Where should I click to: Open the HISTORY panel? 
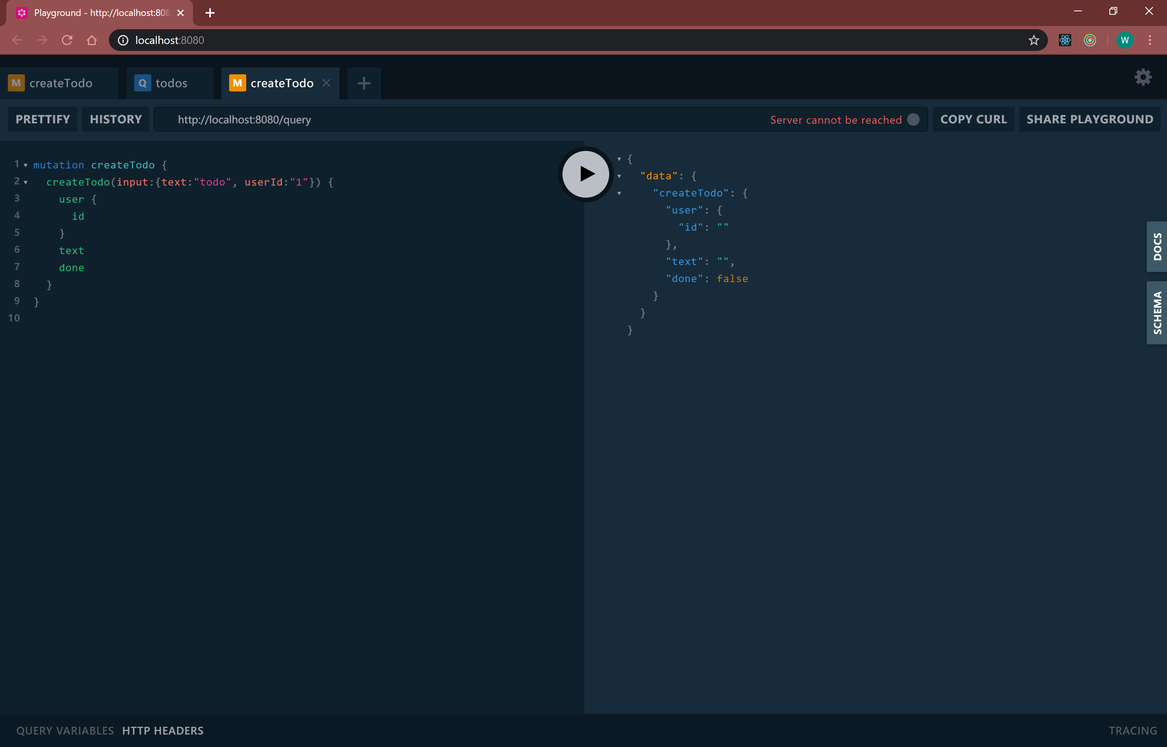(116, 119)
